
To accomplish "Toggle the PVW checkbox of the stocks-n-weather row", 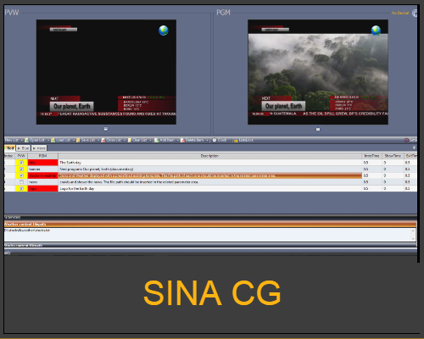I will (x=21, y=175).
